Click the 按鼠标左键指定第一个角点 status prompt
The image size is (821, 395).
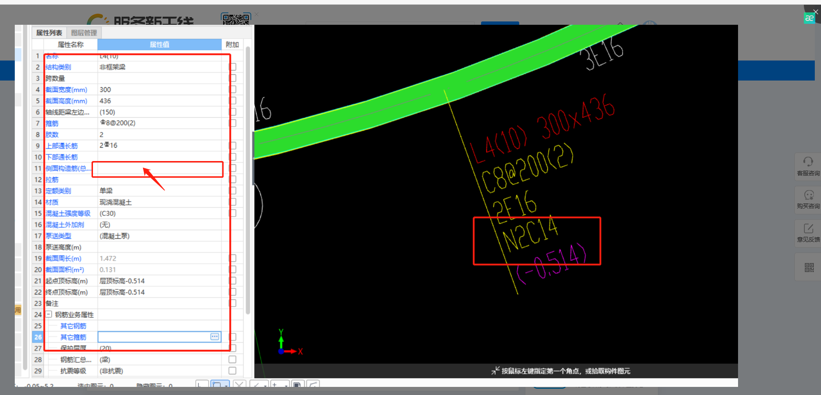click(x=565, y=371)
